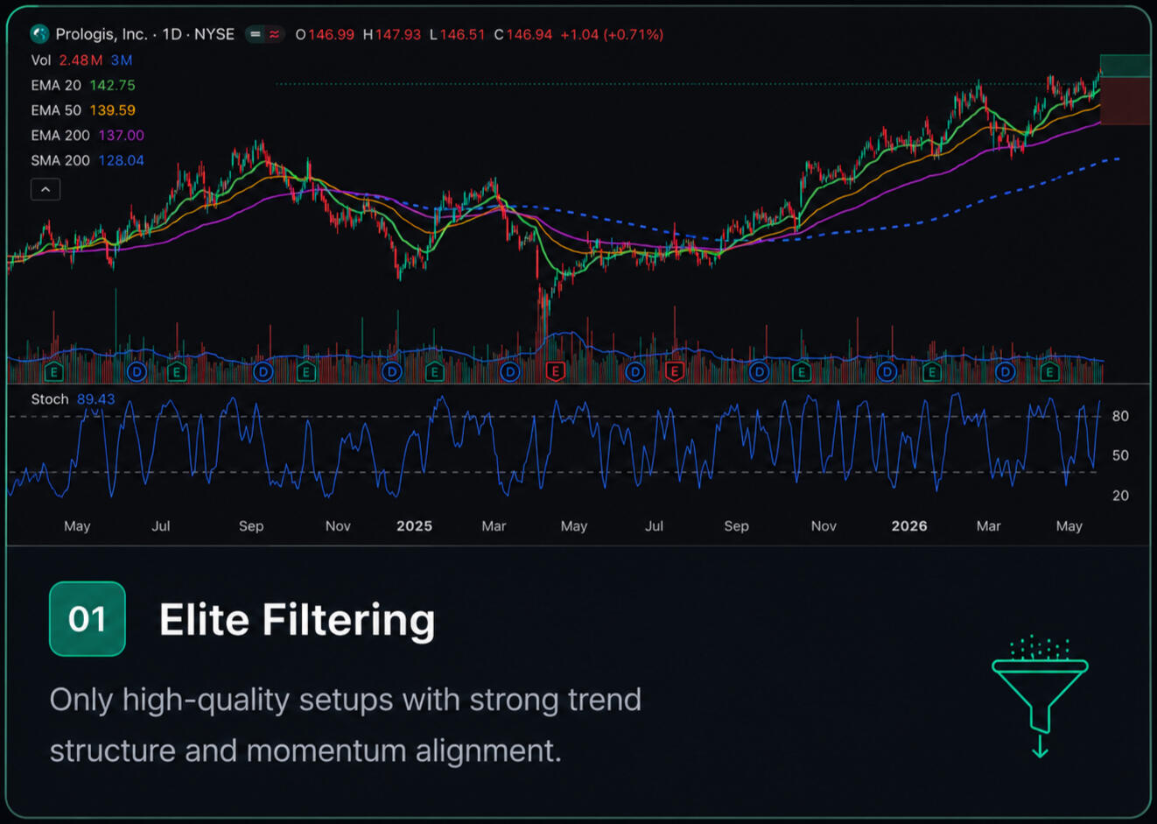Select the red stop-loss zone of the position

pyautogui.click(x=1125, y=101)
